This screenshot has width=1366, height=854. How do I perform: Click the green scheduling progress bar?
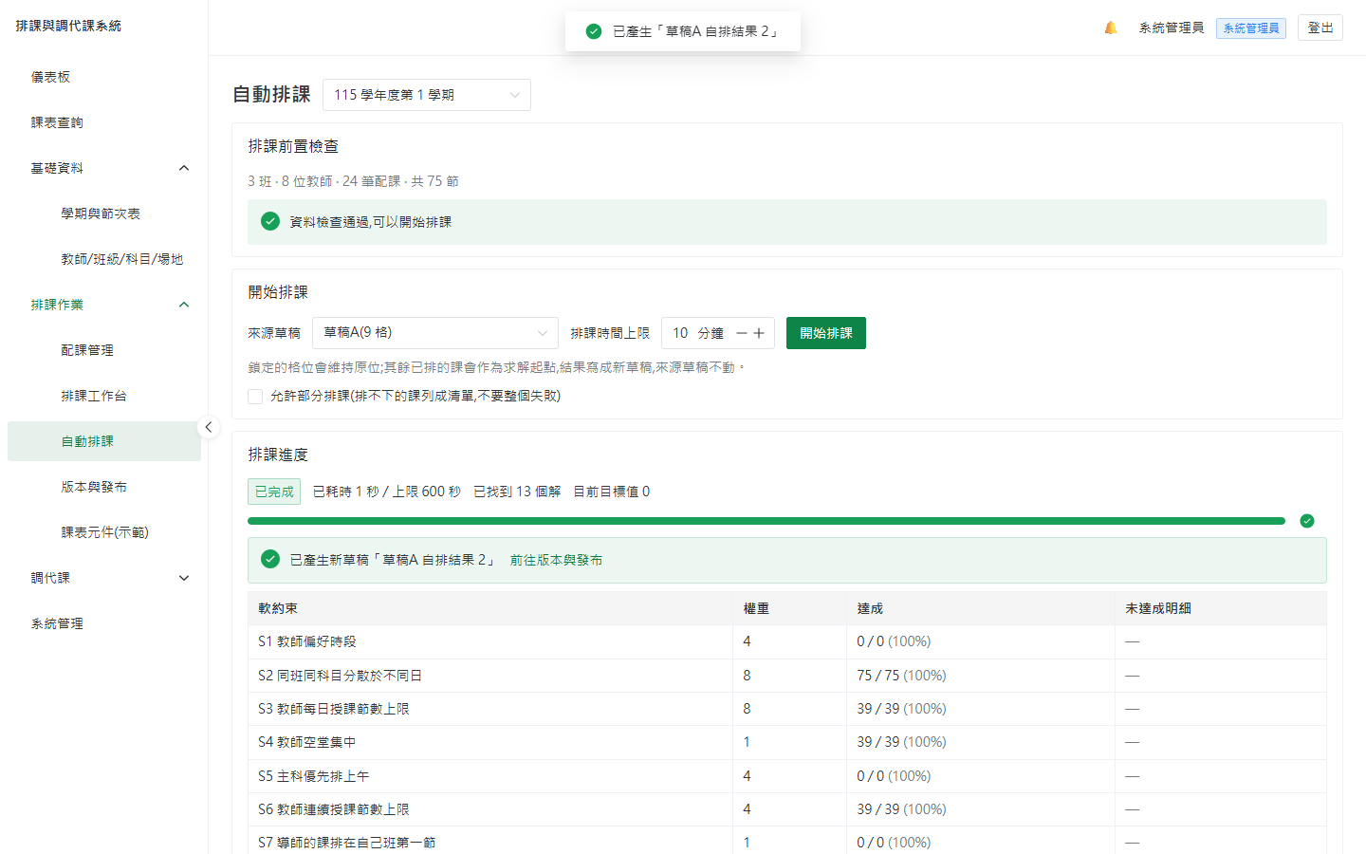766,521
